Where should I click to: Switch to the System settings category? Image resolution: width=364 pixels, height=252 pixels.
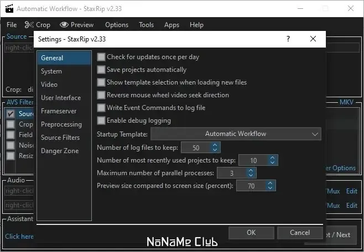pos(64,71)
